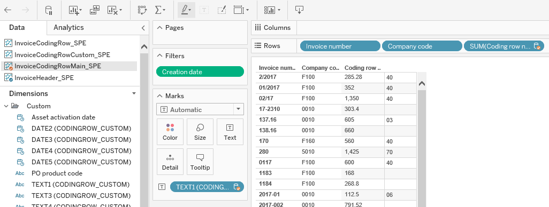
Task: Open the totals sigma dropdown arrow
Action: (164, 11)
